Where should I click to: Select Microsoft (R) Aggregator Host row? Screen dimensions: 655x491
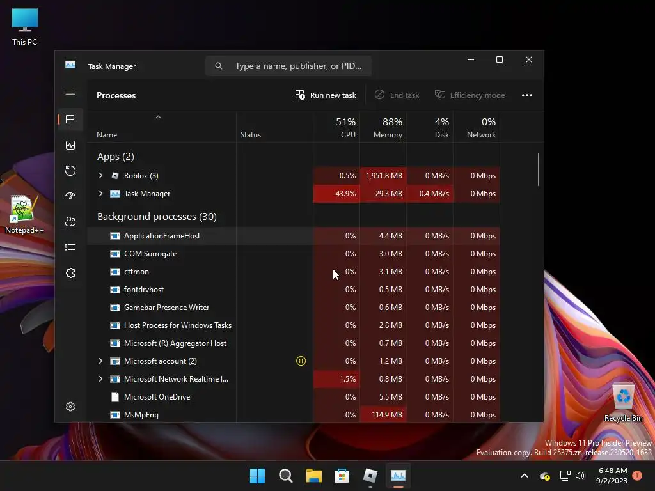point(293,343)
